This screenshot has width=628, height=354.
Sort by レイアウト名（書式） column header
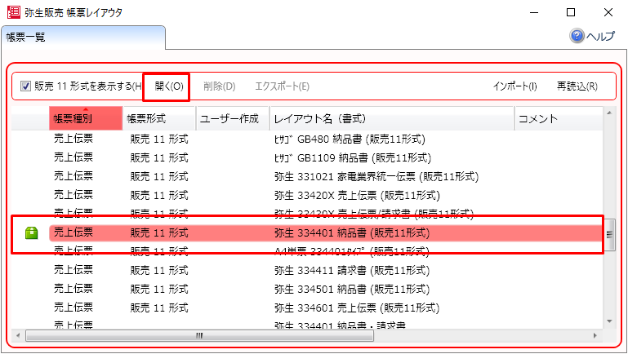click(392, 118)
